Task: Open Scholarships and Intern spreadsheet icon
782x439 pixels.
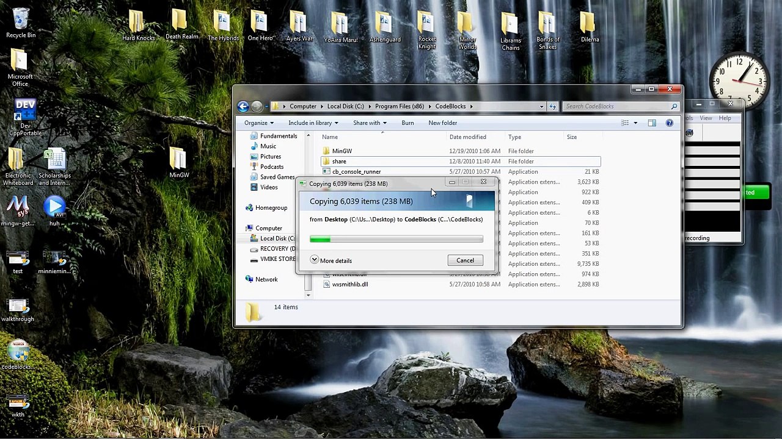Action: 54,167
